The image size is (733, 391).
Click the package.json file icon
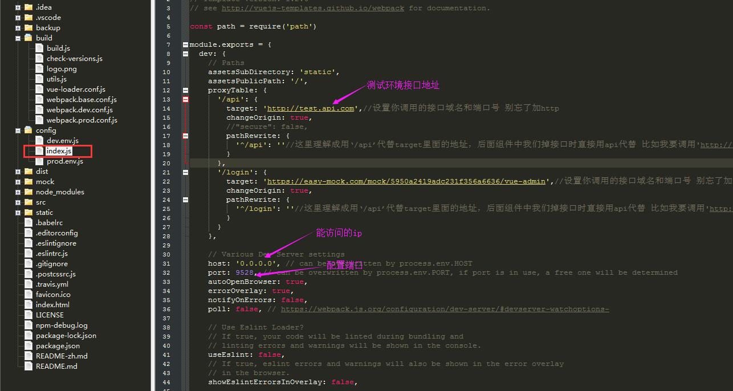28,345
